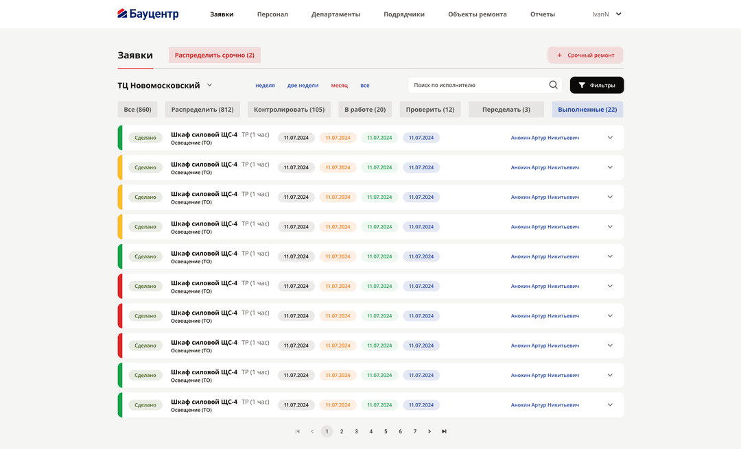The height and width of the screenshot is (449, 741).
Task: Click the plus icon next to Срочный ремонт
Action: pyautogui.click(x=561, y=55)
